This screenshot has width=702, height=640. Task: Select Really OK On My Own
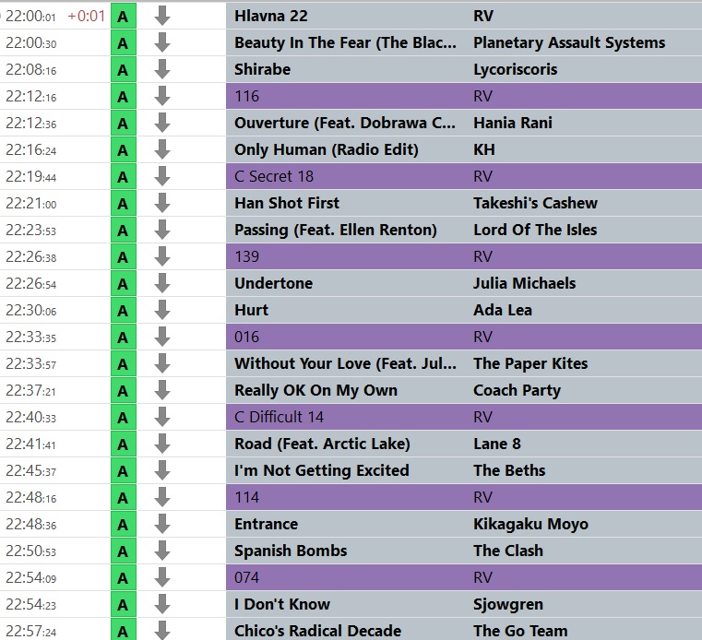(315, 390)
